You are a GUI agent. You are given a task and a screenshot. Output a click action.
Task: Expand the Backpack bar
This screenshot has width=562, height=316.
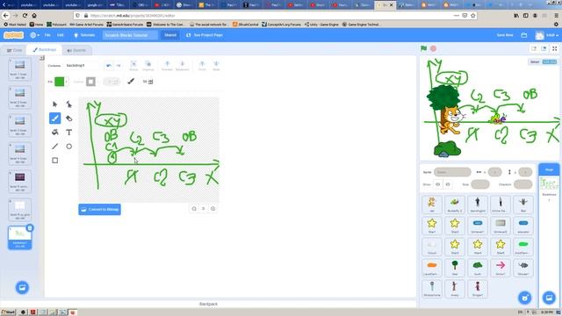[208, 304]
